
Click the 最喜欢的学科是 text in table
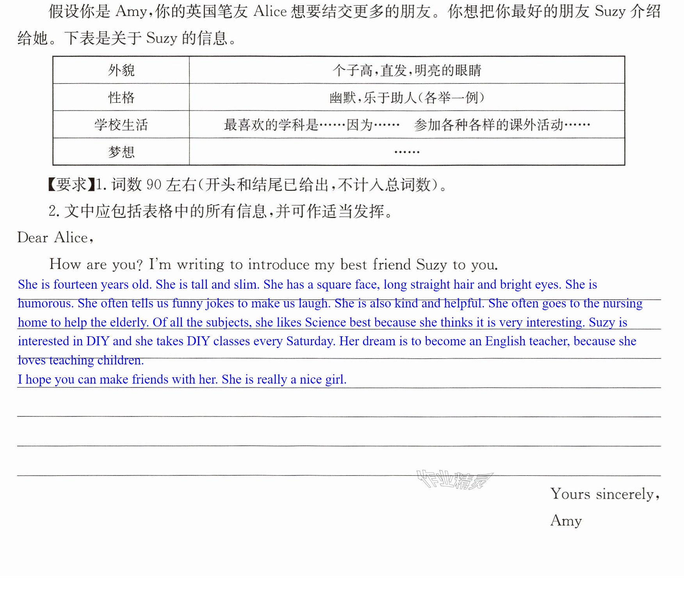click(x=271, y=125)
